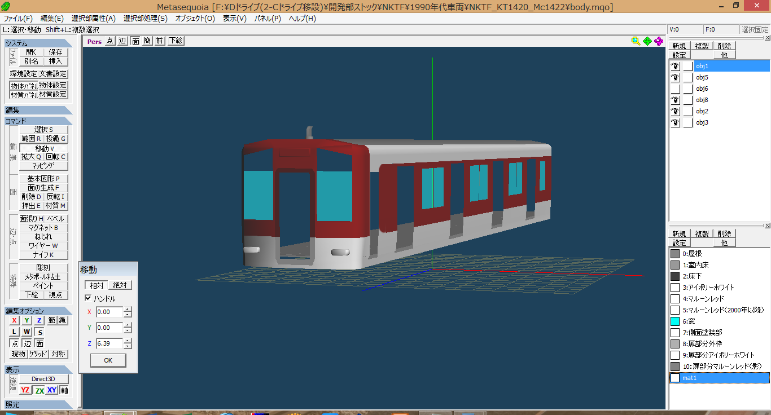Hide obj3 with its eye icon
The height and width of the screenshot is (415, 771).
[675, 122]
